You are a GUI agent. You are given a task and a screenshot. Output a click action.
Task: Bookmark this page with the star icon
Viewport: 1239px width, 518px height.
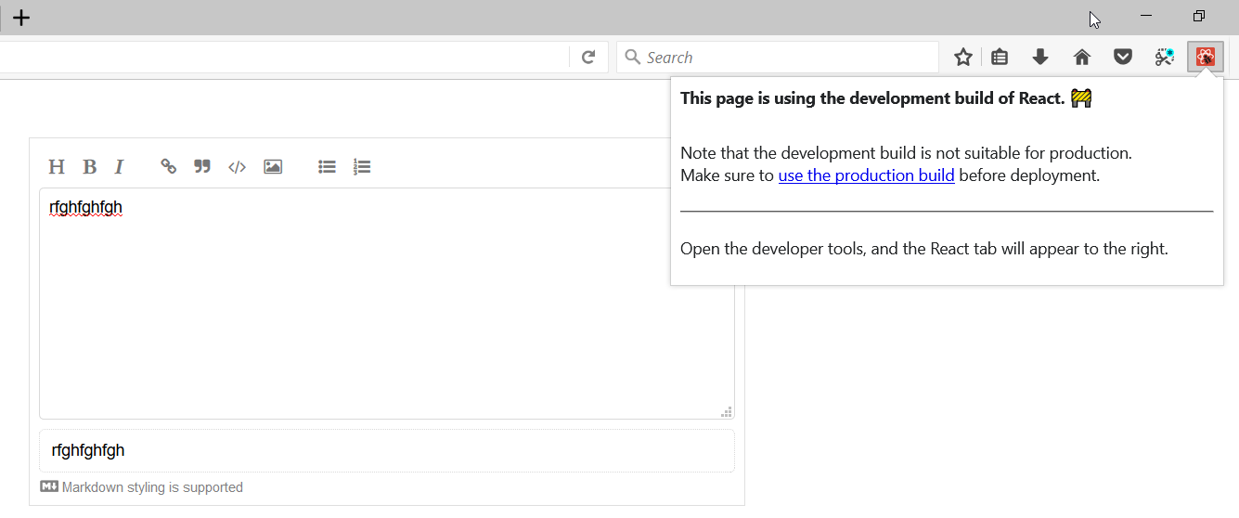pyautogui.click(x=963, y=58)
